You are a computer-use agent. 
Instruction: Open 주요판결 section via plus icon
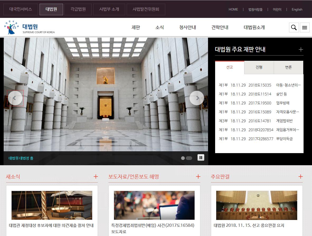[x=300, y=177]
